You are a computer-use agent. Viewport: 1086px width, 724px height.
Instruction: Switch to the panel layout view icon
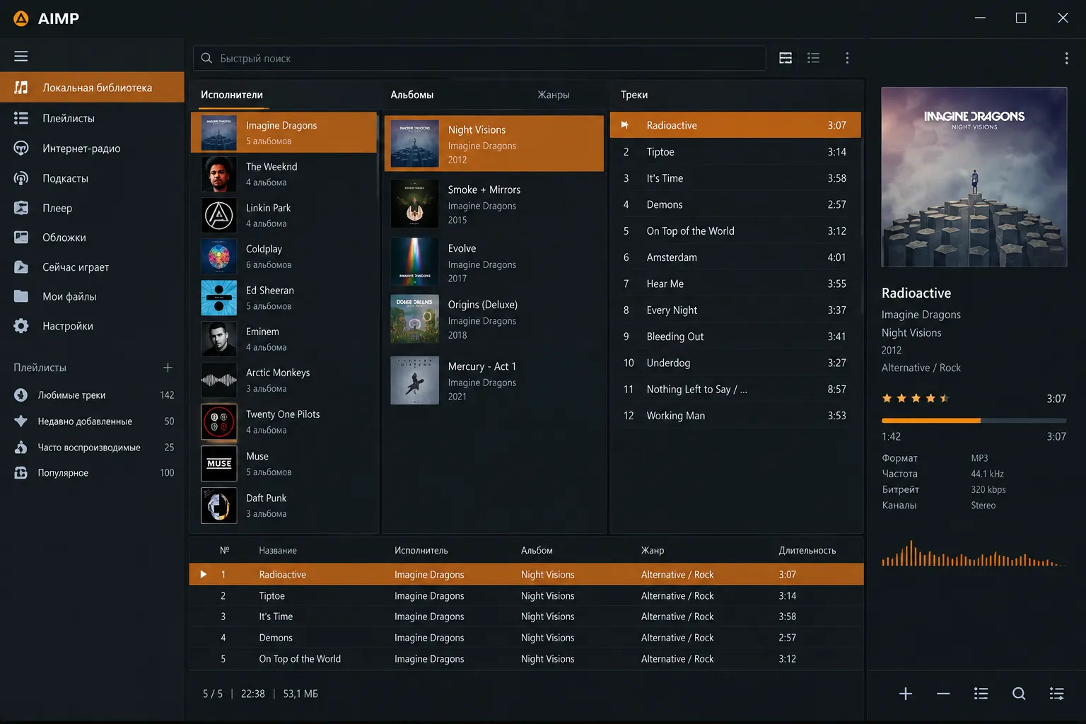pyautogui.click(x=786, y=58)
